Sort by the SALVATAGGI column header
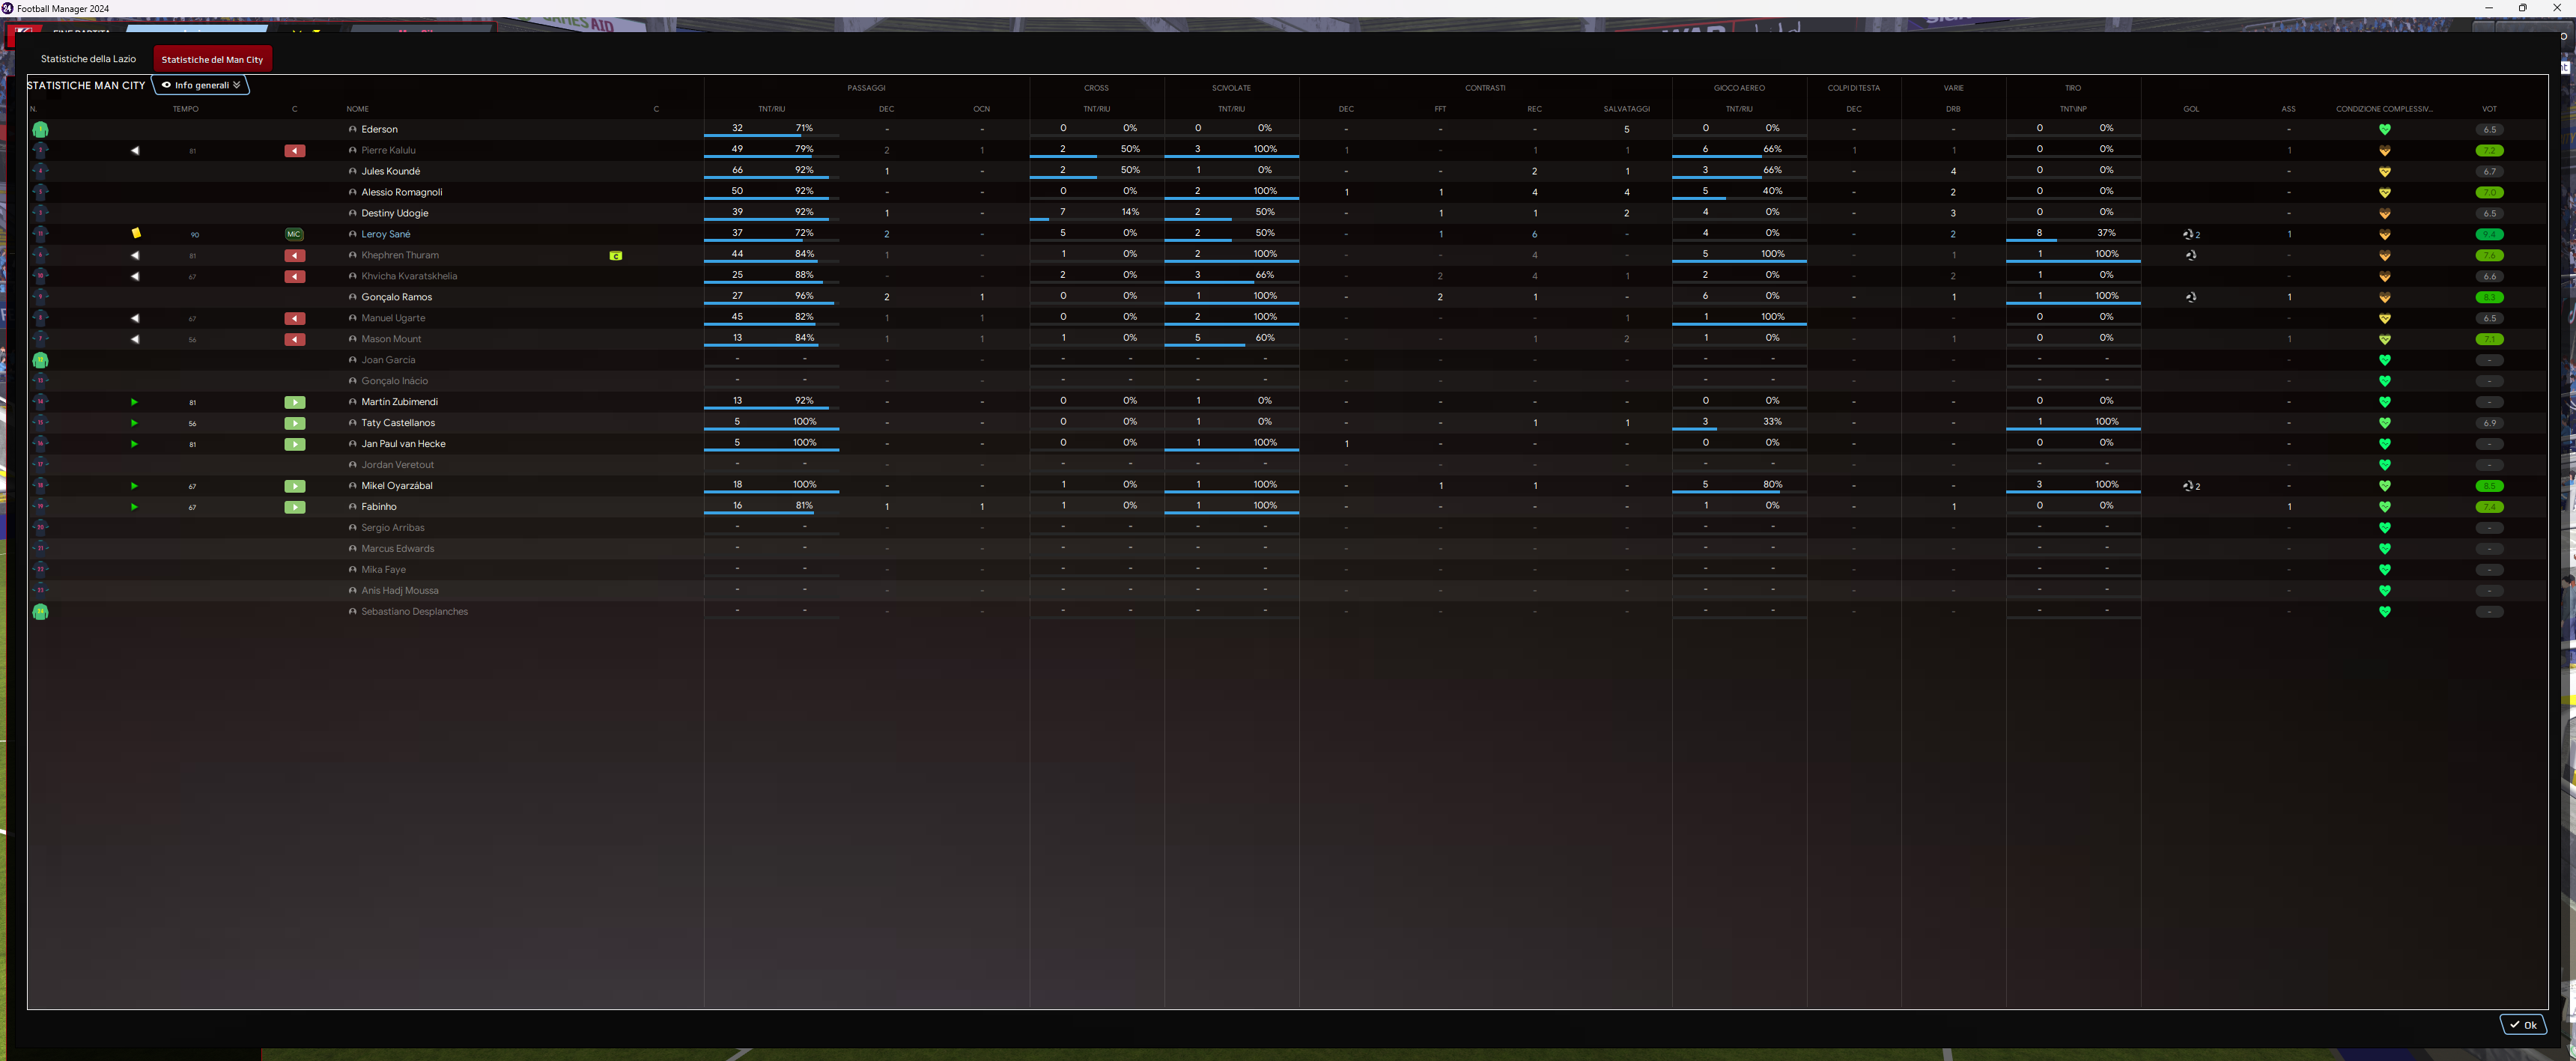This screenshot has width=2576, height=1061. (1627, 109)
